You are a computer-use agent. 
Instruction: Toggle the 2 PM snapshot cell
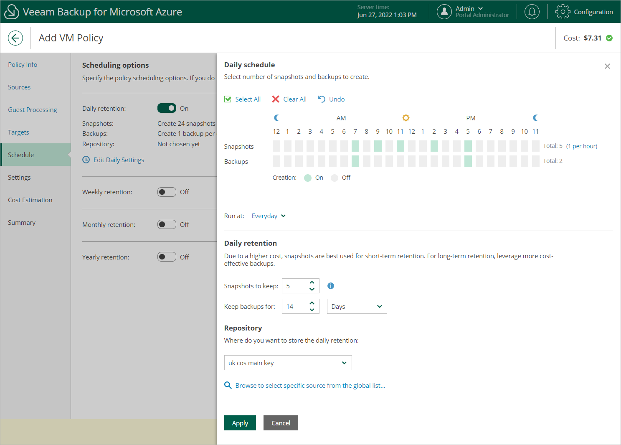[x=434, y=146]
